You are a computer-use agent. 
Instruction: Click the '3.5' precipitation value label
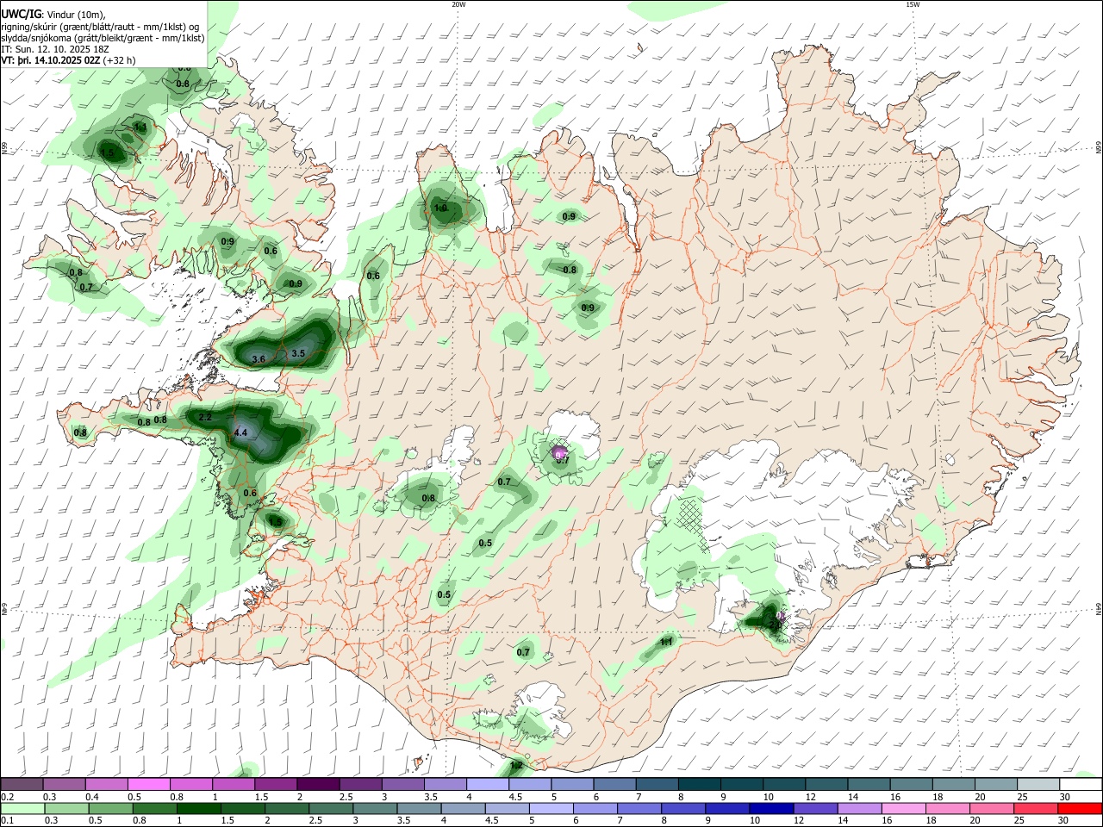point(298,353)
